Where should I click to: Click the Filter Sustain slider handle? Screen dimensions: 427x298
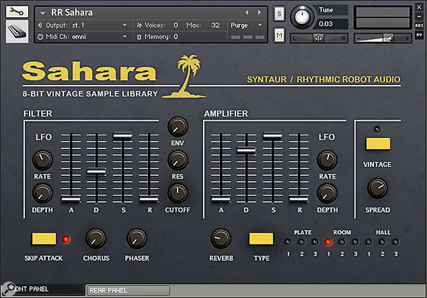pos(123,135)
